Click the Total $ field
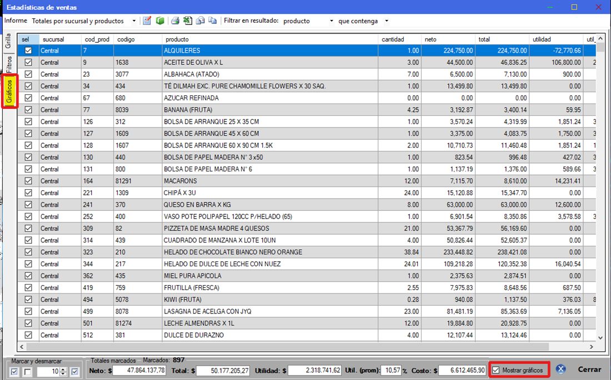The height and width of the screenshot is (380, 611). [223, 370]
